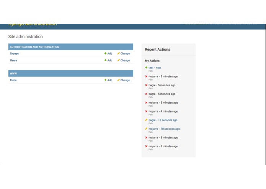
Task: Add a new Group
Action: point(108,54)
